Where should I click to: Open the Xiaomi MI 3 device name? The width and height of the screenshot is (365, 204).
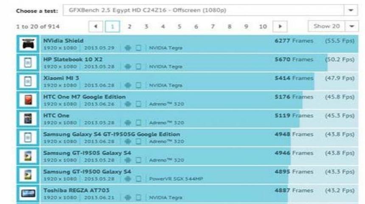pyautogui.click(x=61, y=78)
